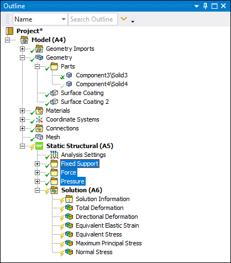Screen dimensions: 231x263
Task: Click the yellow expand chevron toolbar button
Action: pos(124,19)
